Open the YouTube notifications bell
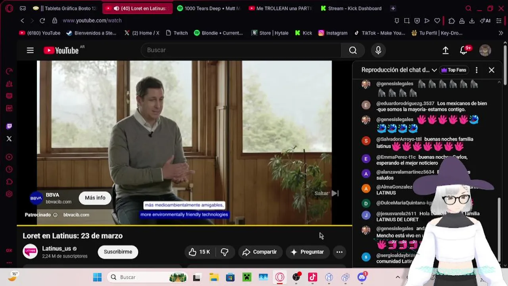This screenshot has width=508, height=286. coord(463,50)
